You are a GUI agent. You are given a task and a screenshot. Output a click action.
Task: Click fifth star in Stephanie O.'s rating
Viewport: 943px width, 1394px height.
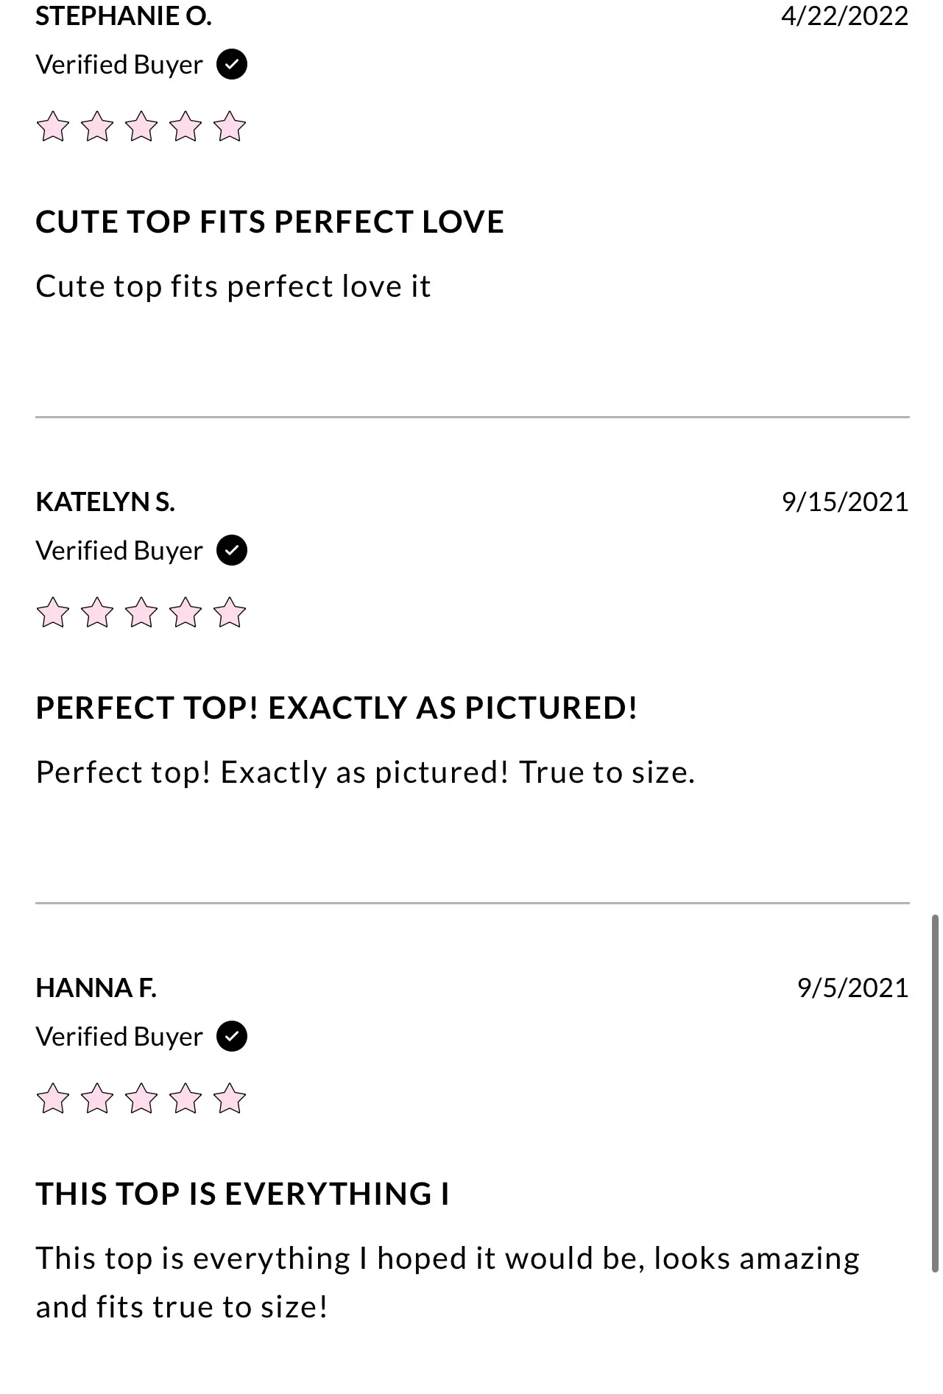coord(230,127)
